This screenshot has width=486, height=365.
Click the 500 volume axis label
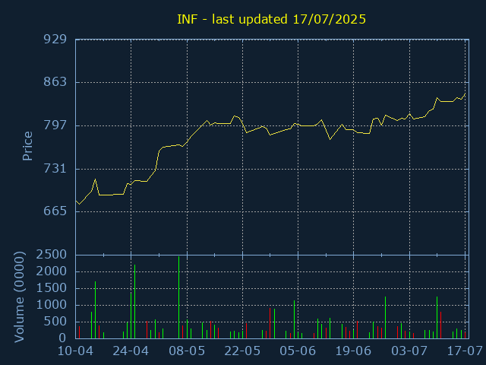tap(55, 322)
